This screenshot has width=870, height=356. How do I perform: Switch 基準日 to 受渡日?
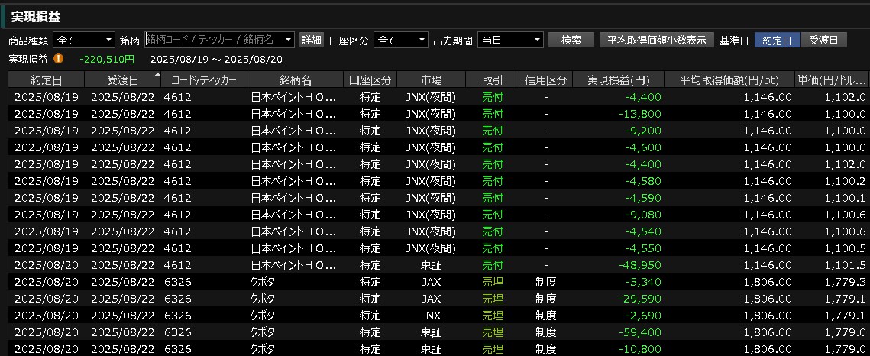(823, 40)
